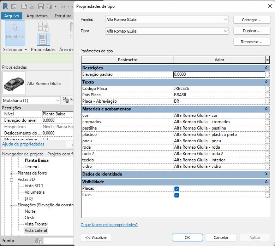Switch to the Arquitetura ribbon tab
The image size is (275, 246).
click(x=37, y=16)
